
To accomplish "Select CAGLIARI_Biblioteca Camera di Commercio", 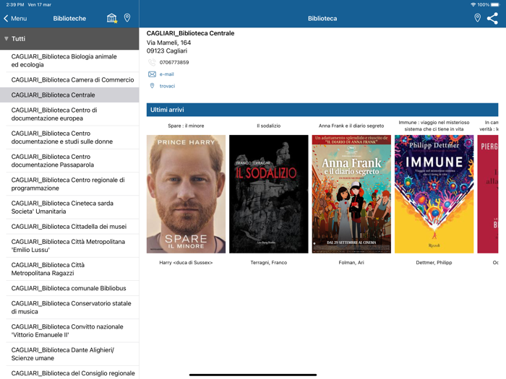I will pyautogui.click(x=69, y=79).
